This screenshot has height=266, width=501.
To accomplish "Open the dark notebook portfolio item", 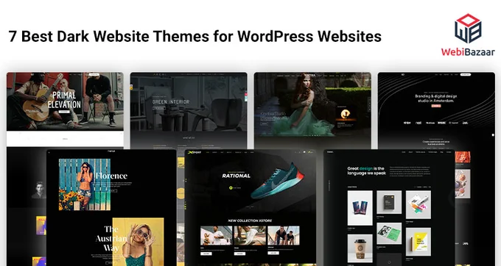I will point(389,202).
